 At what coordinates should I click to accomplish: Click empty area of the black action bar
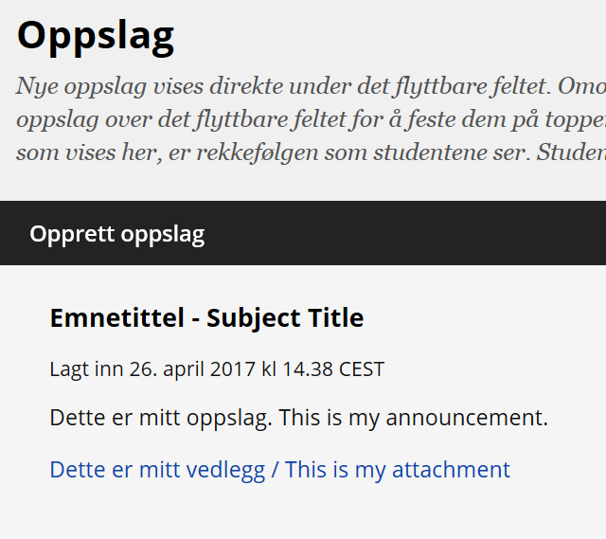[x=406, y=233]
